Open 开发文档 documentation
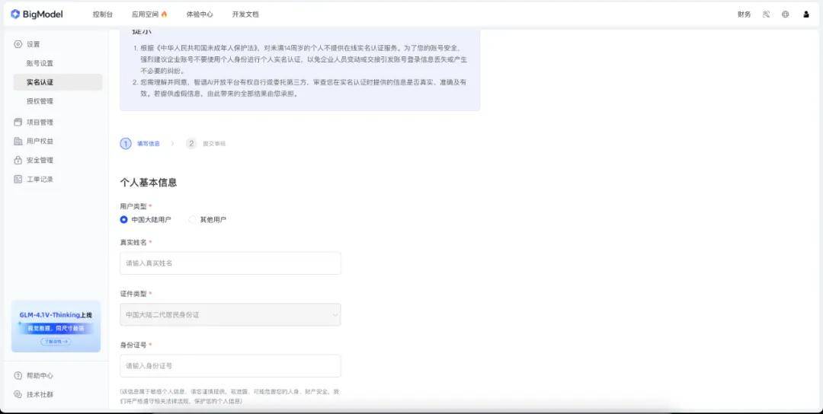The image size is (823, 414). coord(245,14)
